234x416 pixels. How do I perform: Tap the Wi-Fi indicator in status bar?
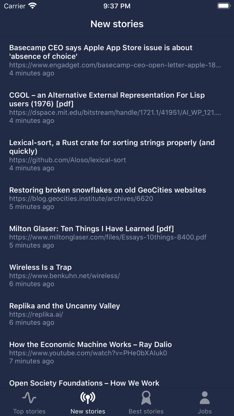point(32,5)
